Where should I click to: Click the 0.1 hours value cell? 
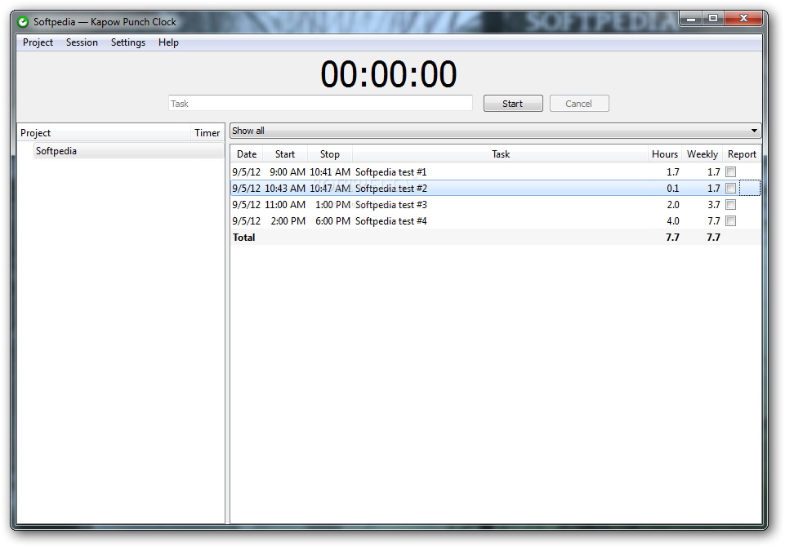point(673,188)
